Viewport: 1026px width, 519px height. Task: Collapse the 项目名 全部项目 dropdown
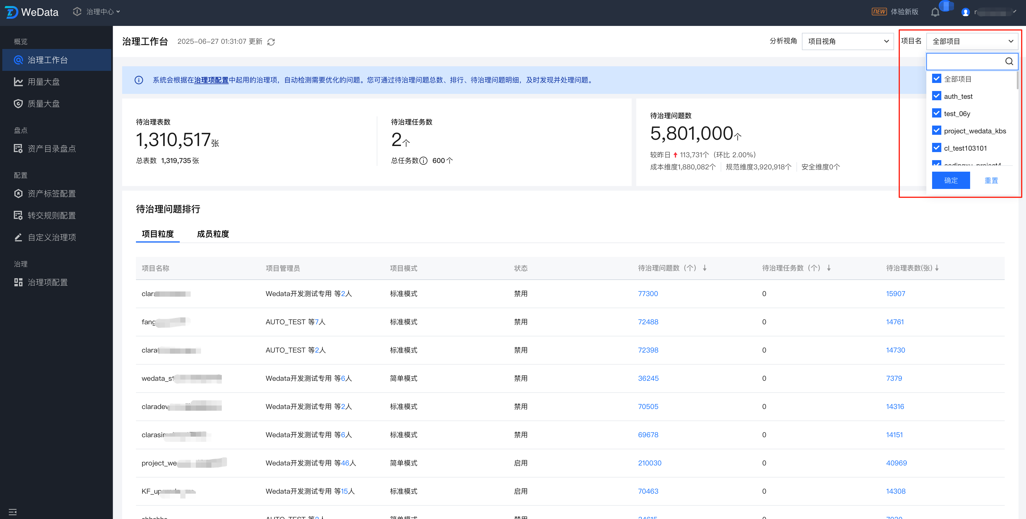pos(972,41)
